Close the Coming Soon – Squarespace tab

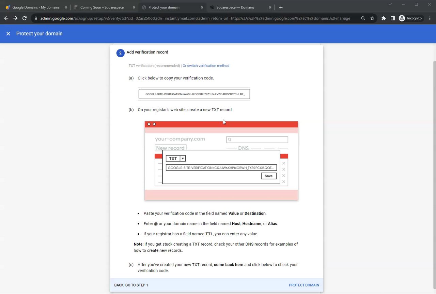tap(134, 7)
